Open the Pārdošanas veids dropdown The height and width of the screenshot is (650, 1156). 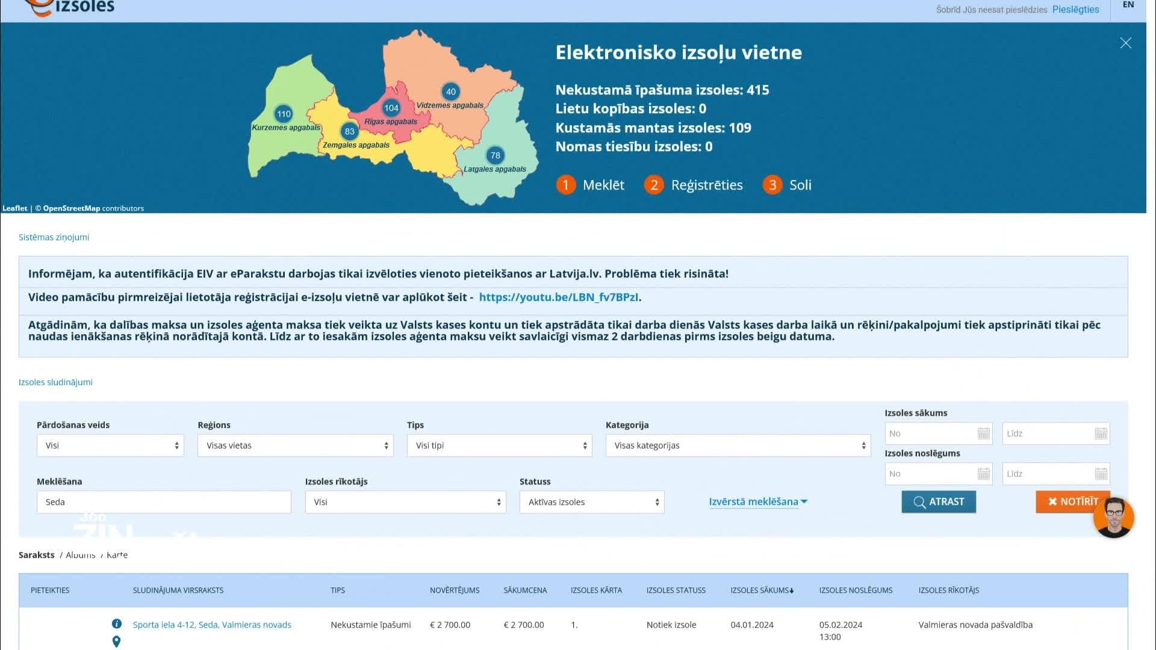point(110,445)
